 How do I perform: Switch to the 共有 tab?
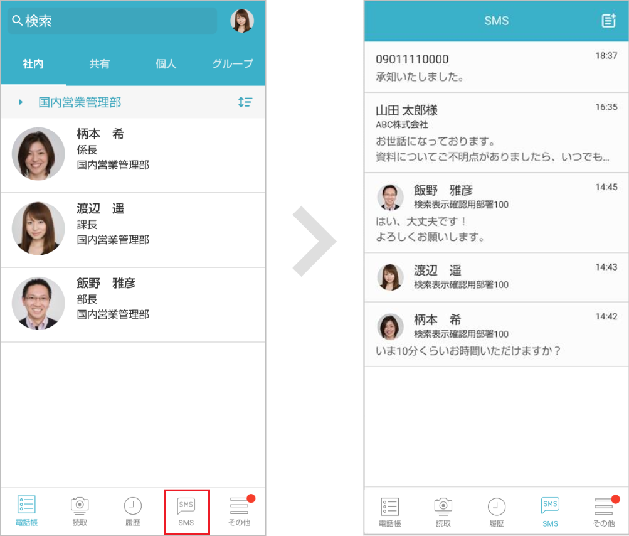[100, 64]
